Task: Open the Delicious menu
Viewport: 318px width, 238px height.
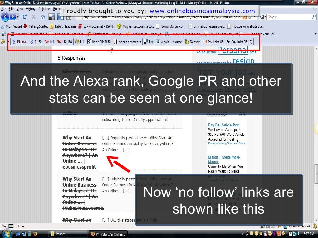Action: tap(44, 9)
